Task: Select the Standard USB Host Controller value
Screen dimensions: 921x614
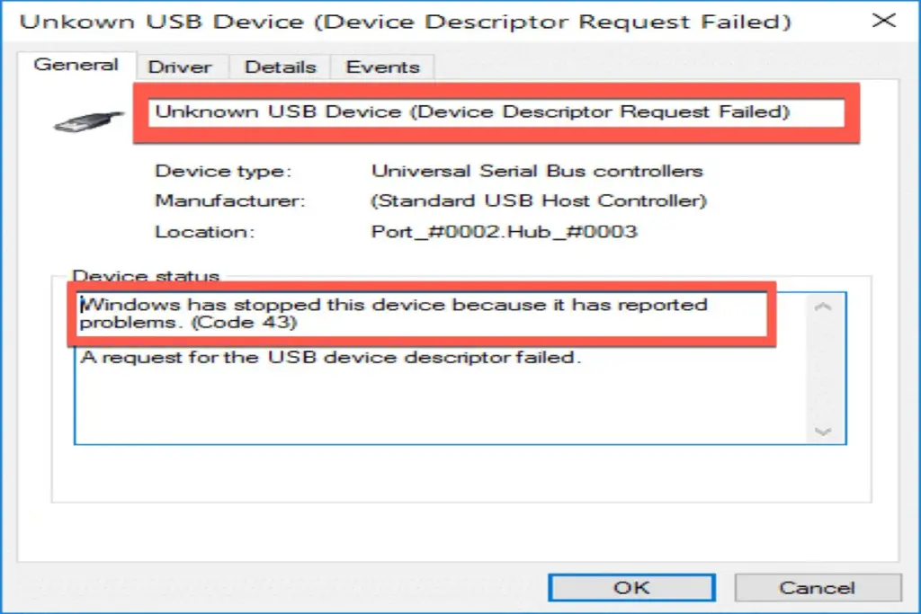Action: coord(539,200)
